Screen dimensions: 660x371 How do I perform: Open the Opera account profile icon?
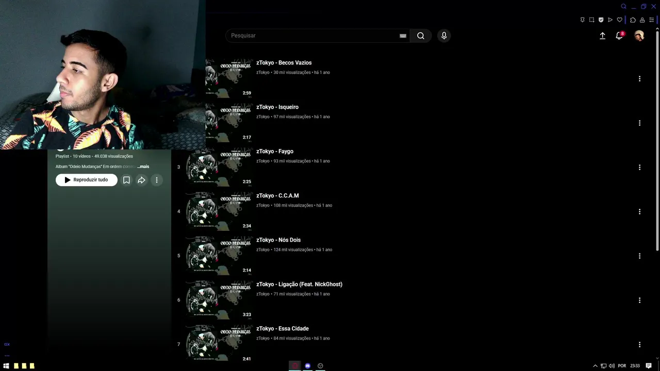click(642, 20)
